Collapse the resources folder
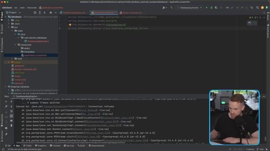 [15, 45]
